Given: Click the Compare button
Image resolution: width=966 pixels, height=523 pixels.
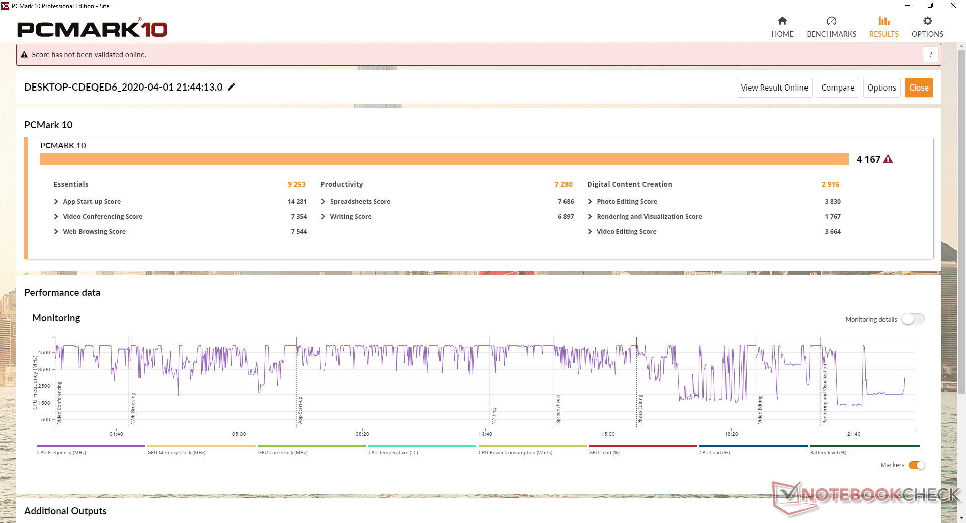Looking at the screenshot, I should pos(837,88).
